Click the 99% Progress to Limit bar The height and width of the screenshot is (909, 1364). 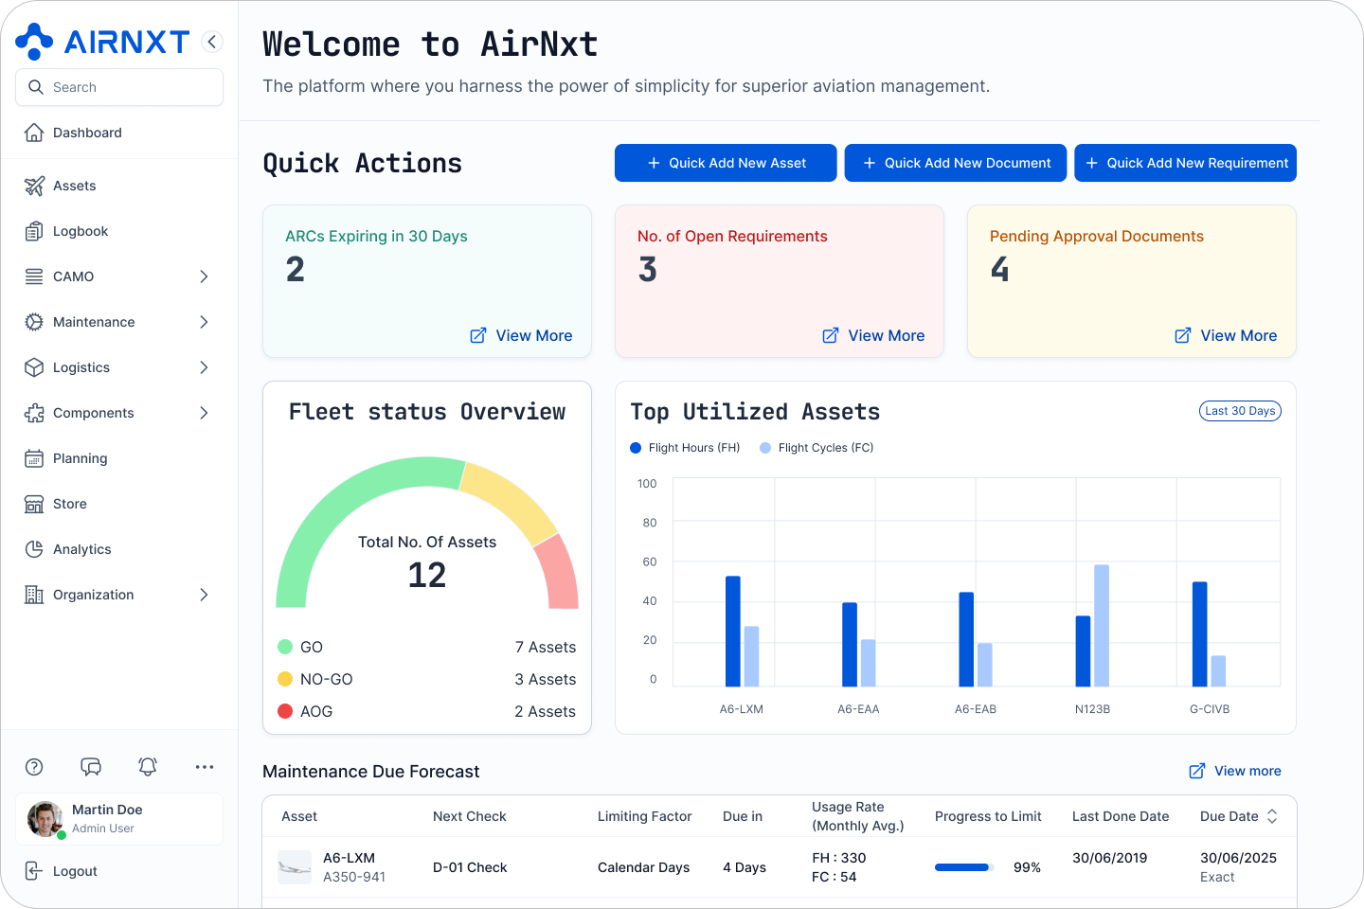click(963, 866)
